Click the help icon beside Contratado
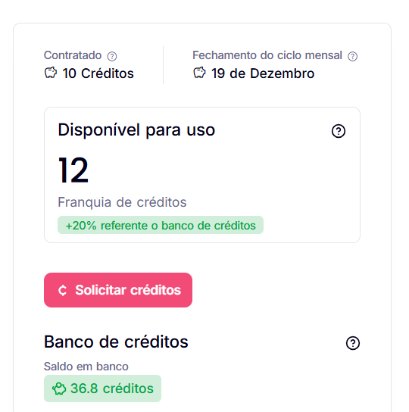Screen dimensions: 409x412 pyautogui.click(x=112, y=56)
